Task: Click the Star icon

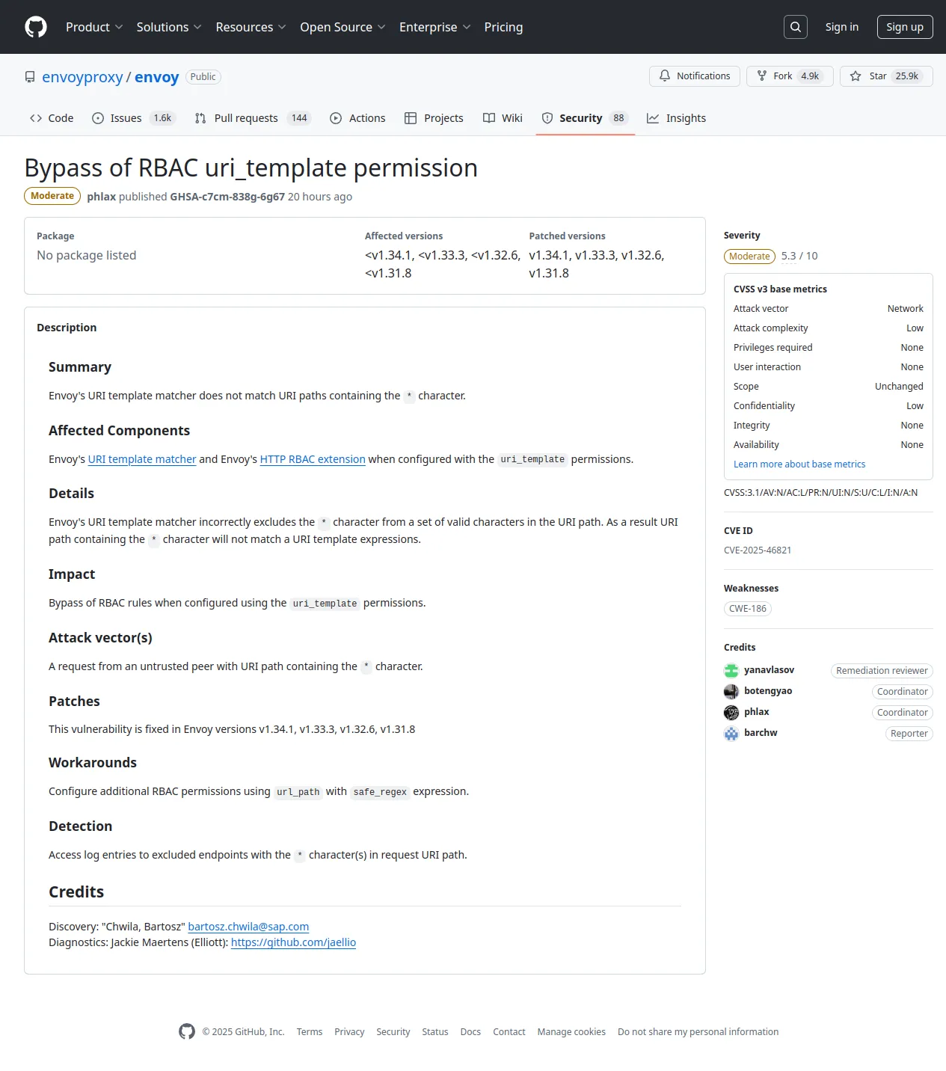Action: 856,76
